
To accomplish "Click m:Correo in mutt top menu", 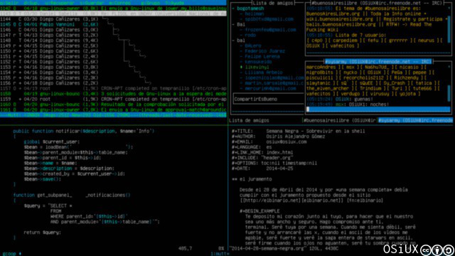I will tap(120, 3).
